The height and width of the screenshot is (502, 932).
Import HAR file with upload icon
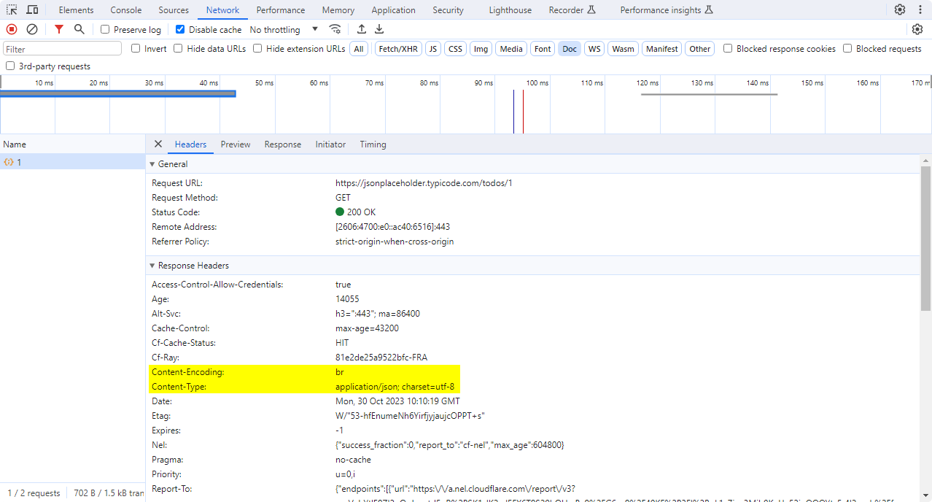362,29
